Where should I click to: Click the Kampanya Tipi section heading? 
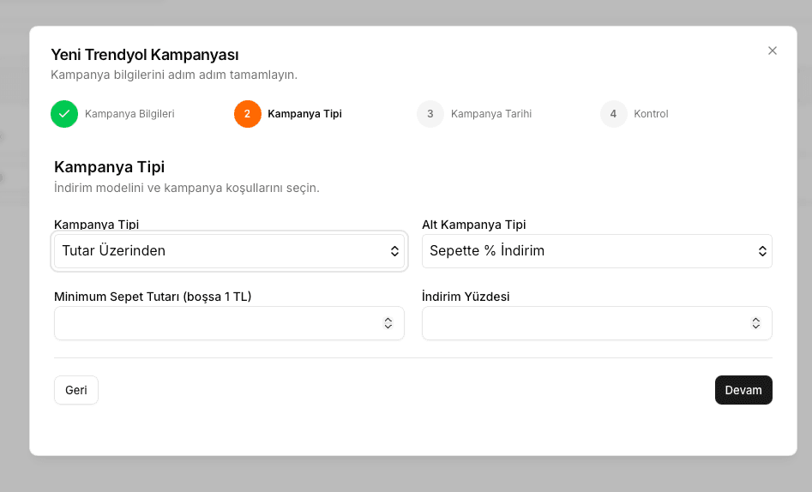click(x=109, y=167)
